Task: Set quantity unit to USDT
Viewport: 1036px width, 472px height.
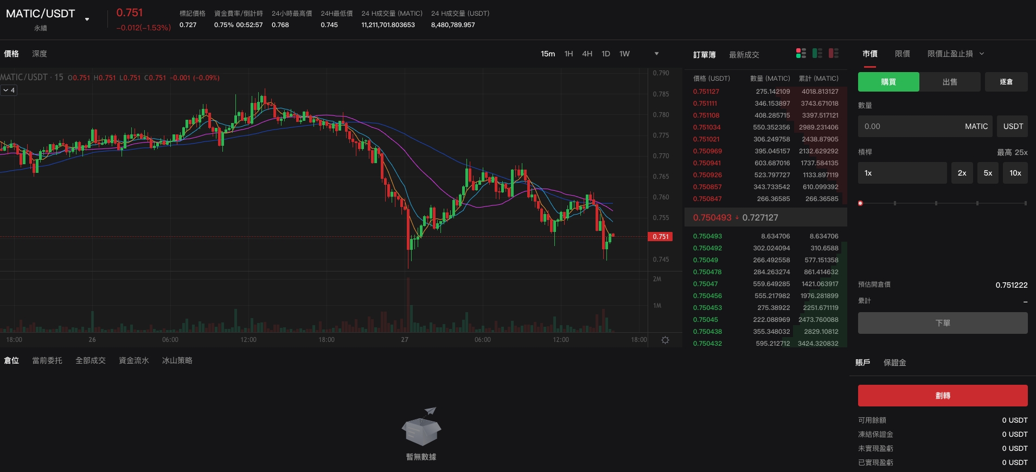Action: tap(1013, 126)
